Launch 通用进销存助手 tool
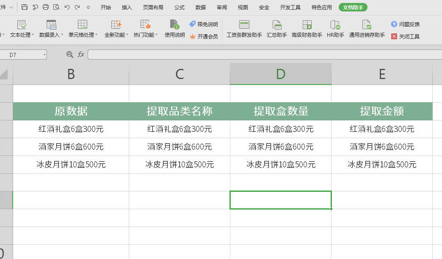The image size is (442, 259). (x=367, y=29)
